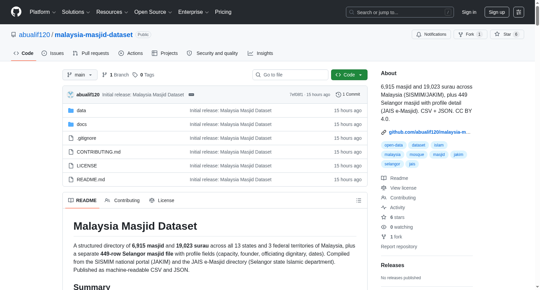Open the Insights tab
Screen dimensions: 540x290
tap(260, 53)
